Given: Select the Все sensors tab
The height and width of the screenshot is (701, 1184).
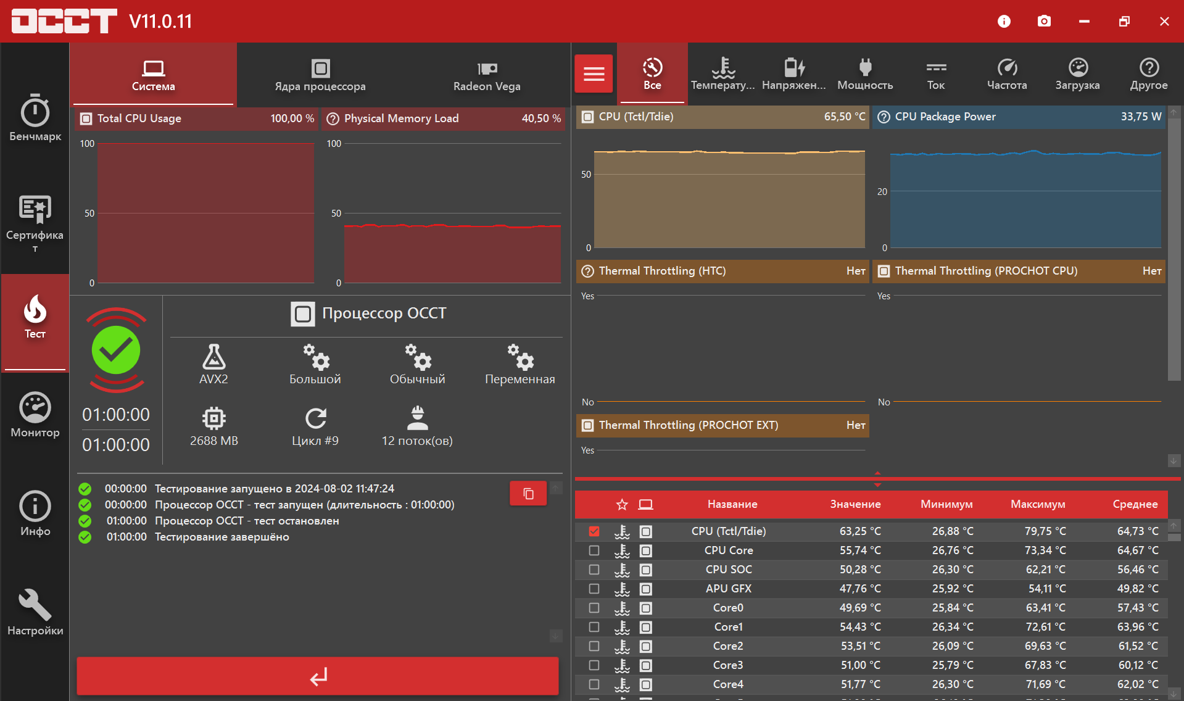Looking at the screenshot, I should [x=652, y=74].
